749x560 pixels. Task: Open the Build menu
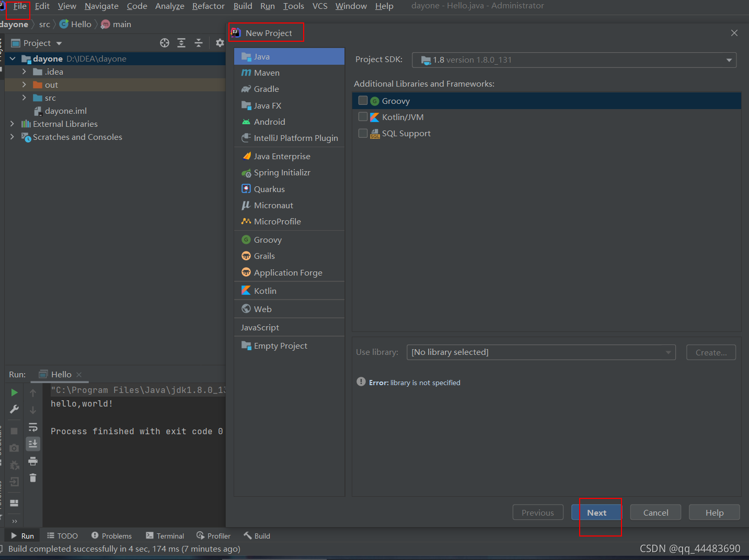point(243,6)
